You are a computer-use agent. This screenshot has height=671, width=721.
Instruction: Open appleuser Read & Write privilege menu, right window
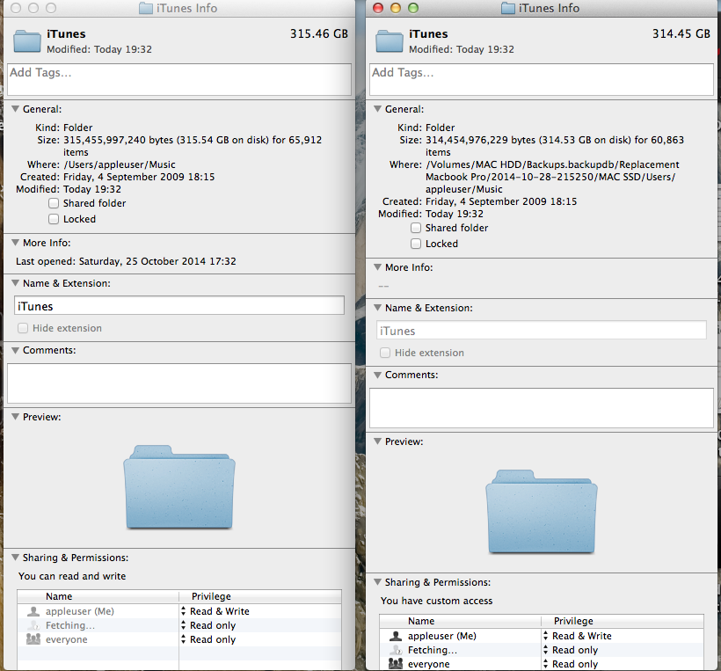[x=578, y=636]
